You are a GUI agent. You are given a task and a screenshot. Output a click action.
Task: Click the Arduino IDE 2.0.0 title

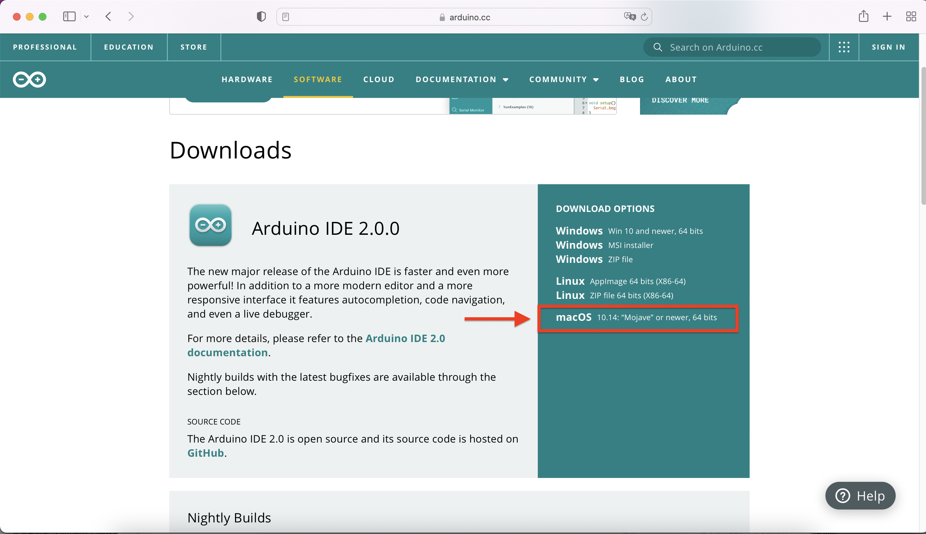pyautogui.click(x=325, y=228)
